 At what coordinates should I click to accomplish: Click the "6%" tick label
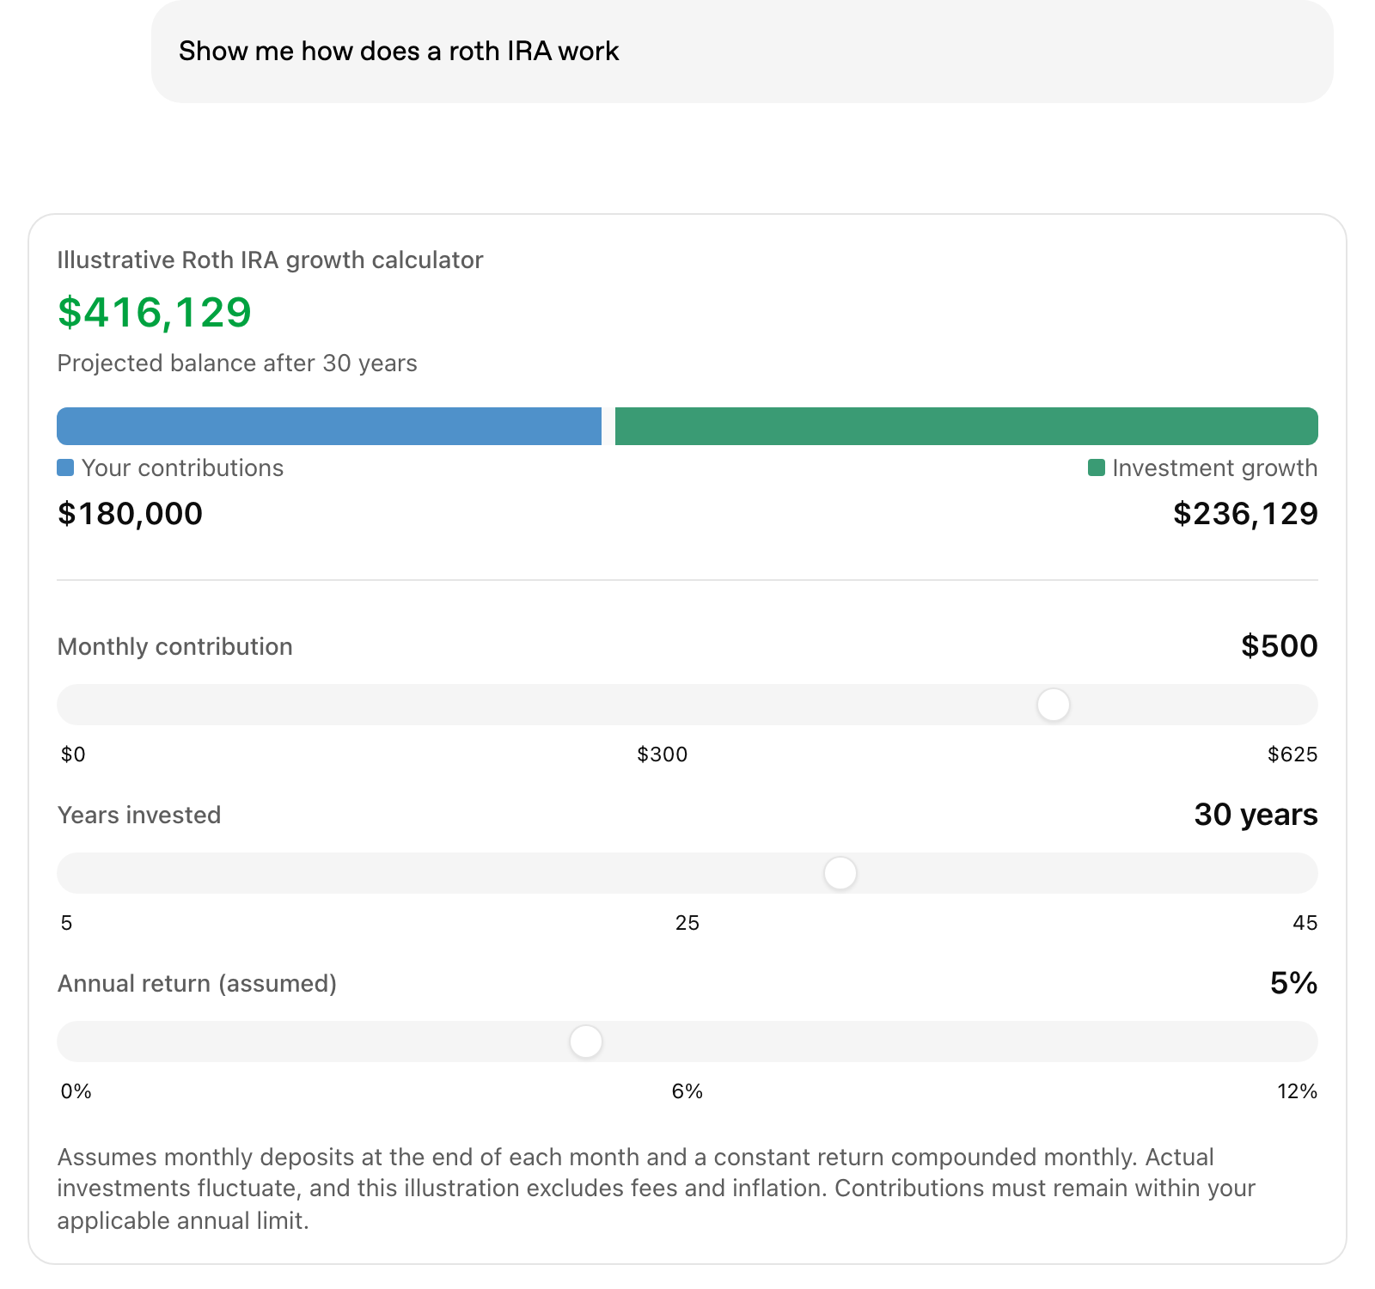687,1091
